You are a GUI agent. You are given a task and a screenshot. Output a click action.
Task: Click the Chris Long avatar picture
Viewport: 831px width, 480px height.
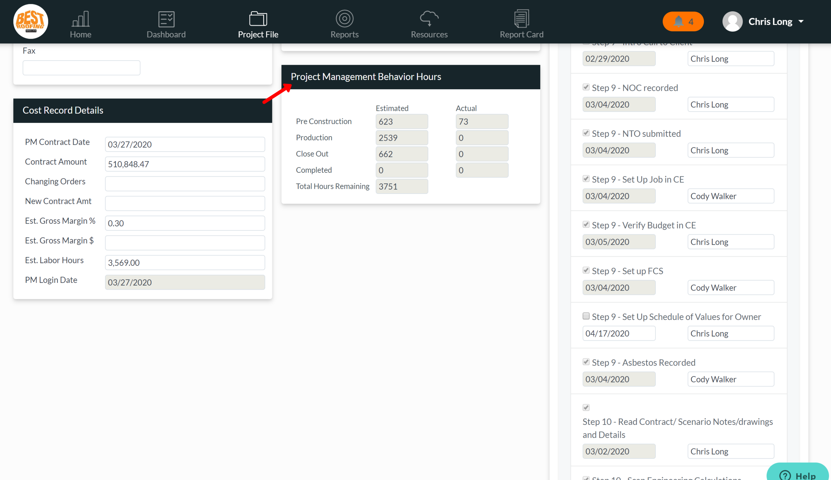[732, 21]
